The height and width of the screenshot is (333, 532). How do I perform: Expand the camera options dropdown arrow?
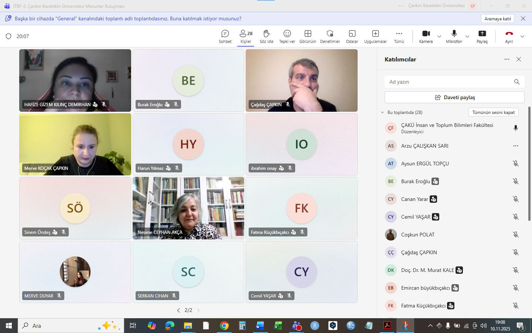pyautogui.click(x=439, y=36)
